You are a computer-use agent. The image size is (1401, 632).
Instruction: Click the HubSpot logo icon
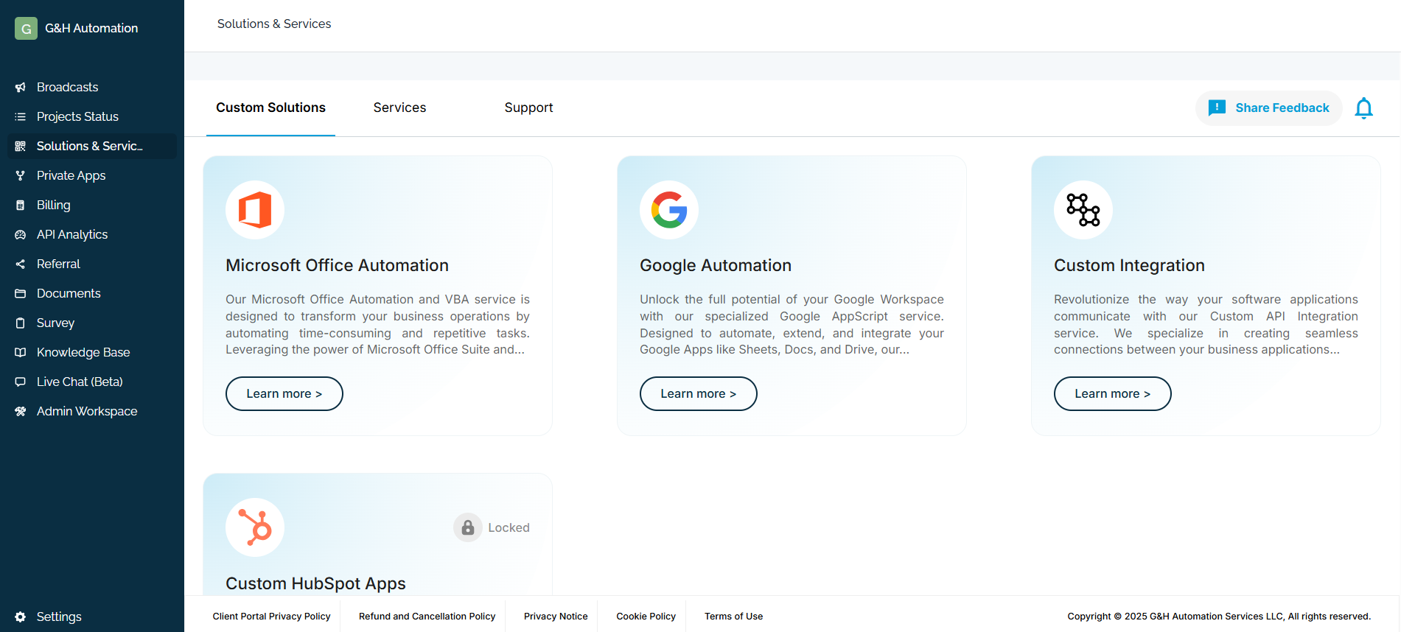[x=255, y=527]
